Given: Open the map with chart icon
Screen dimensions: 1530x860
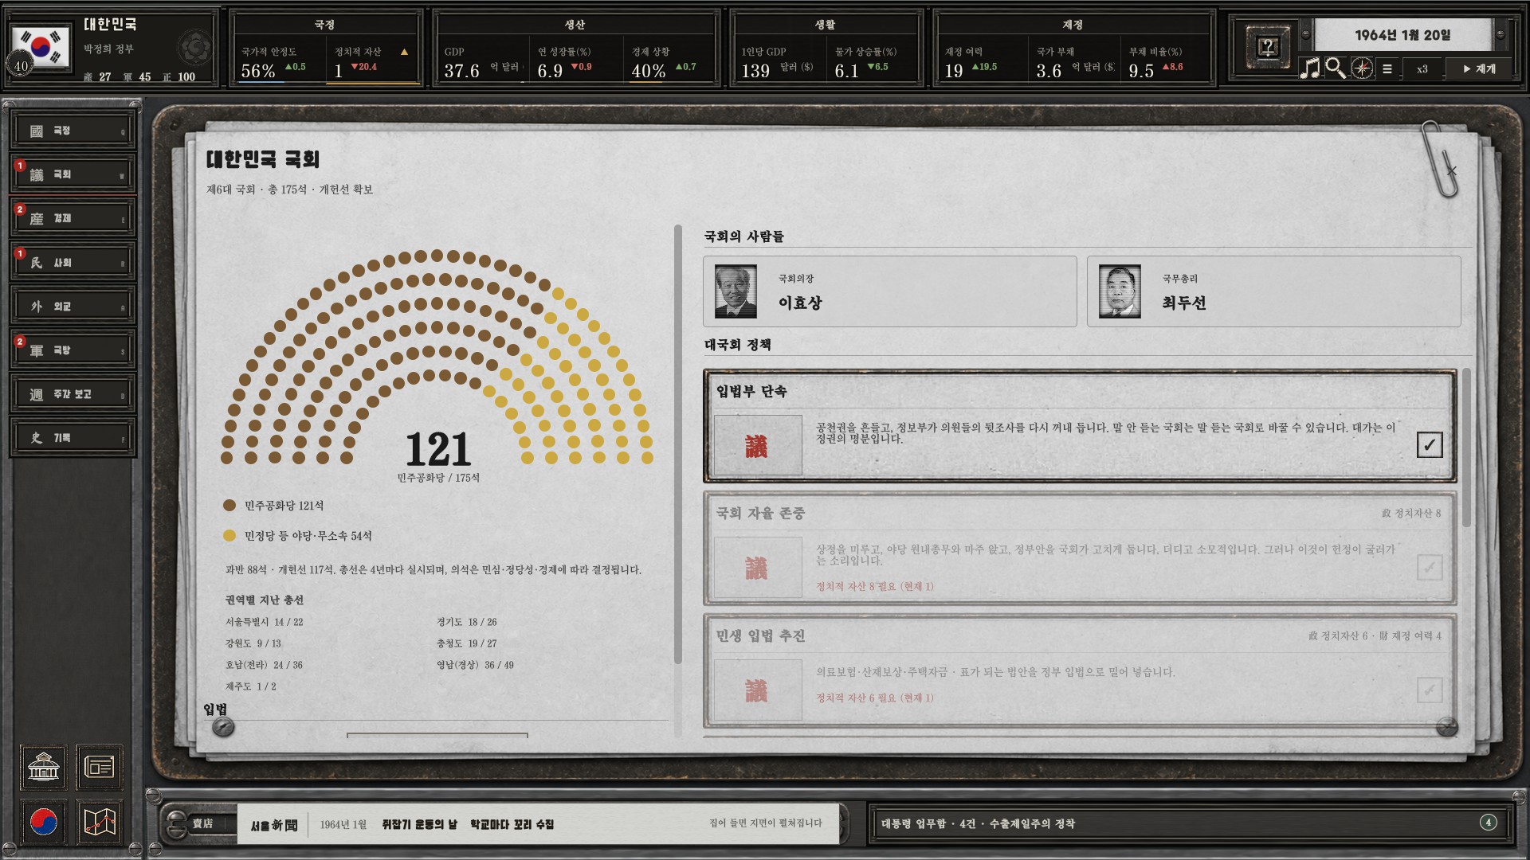Looking at the screenshot, I should click(x=100, y=822).
